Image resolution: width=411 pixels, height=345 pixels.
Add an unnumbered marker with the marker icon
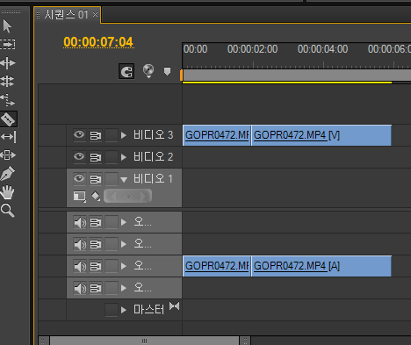click(x=167, y=71)
